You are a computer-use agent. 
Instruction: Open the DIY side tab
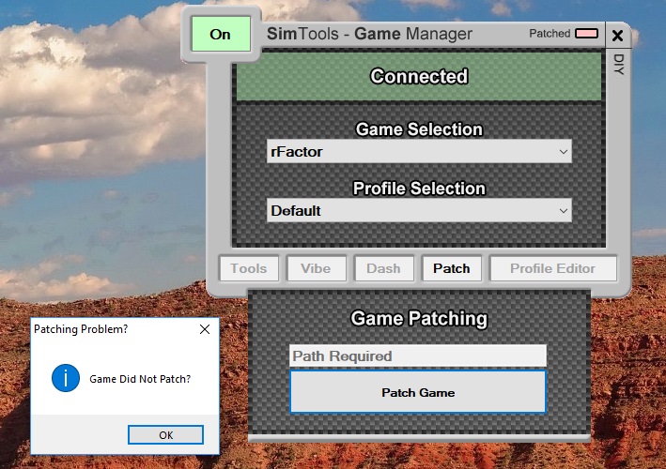[618, 65]
